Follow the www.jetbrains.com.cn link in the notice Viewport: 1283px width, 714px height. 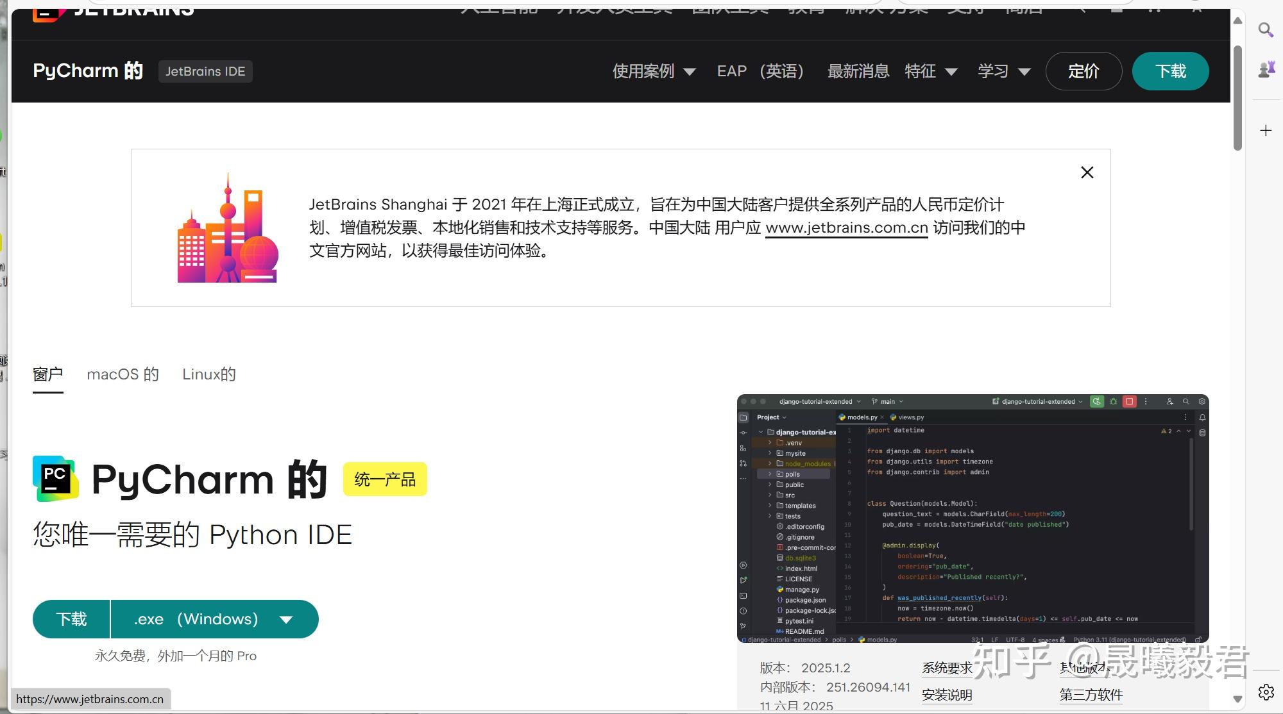pos(845,228)
